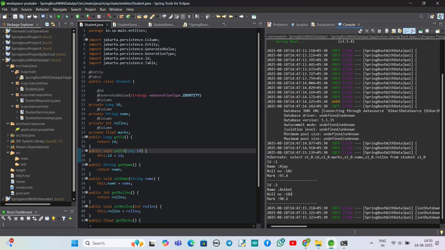Select StudentServiceImpl.java in tree
445x250 pixels.
41,118
